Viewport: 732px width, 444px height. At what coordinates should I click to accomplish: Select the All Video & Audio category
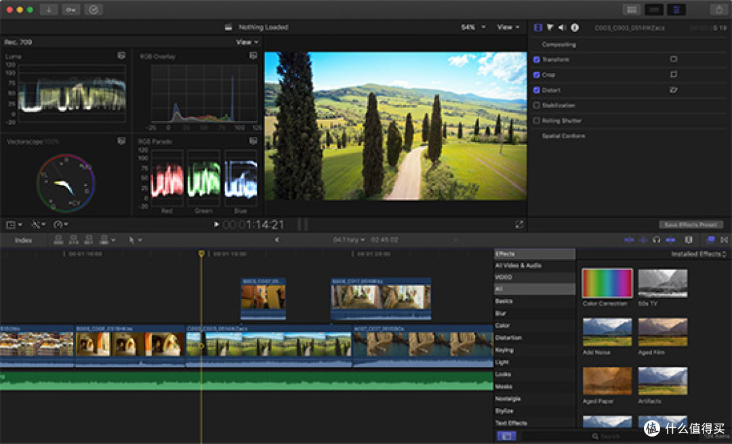tap(518, 265)
